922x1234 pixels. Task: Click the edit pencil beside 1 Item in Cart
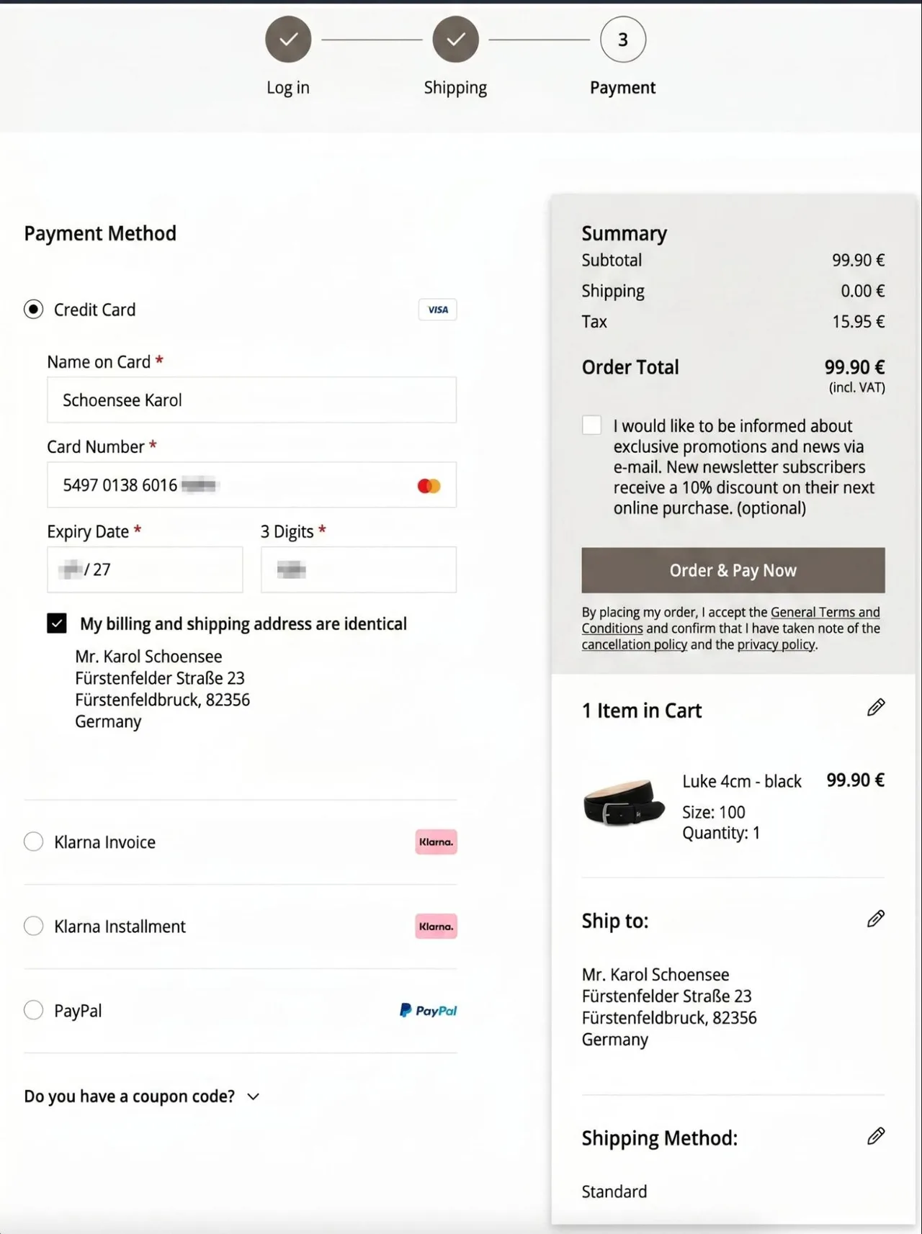coord(876,708)
